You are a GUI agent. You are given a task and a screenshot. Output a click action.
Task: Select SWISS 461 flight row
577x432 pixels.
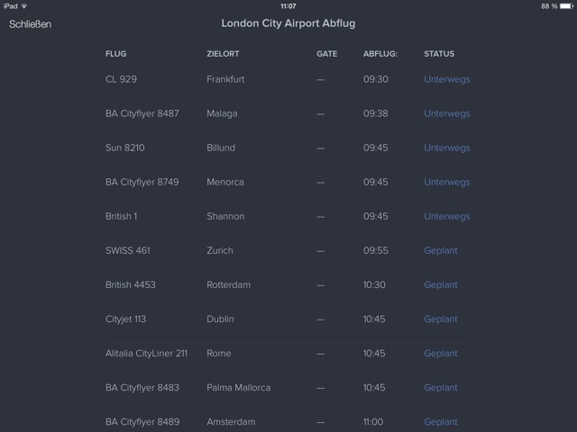click(x=127, y=250)
